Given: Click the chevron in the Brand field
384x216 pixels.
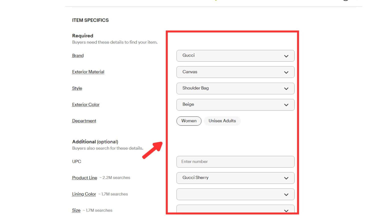Looking at the screenshot, I should click(x=286, y=56).
